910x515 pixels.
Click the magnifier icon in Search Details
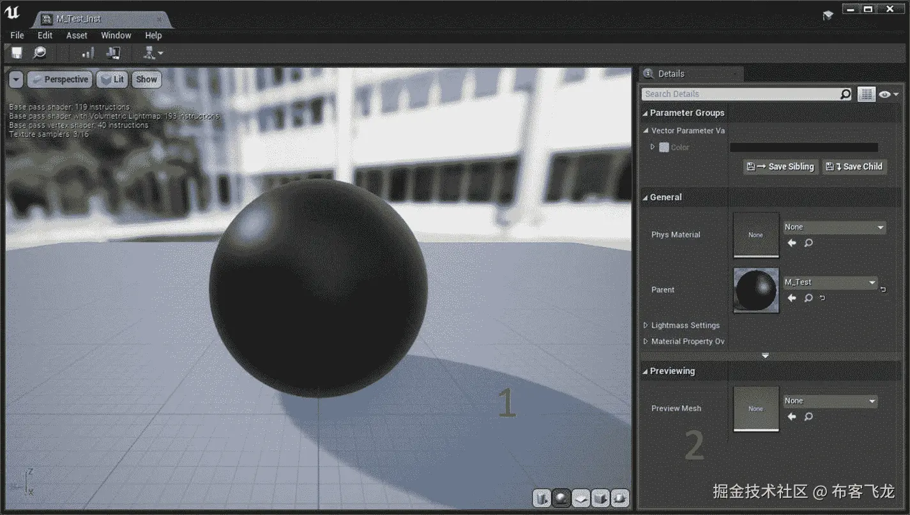(x=846, y=94)
